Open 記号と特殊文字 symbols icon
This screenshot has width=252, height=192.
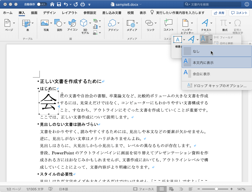[x=237, y=23]
